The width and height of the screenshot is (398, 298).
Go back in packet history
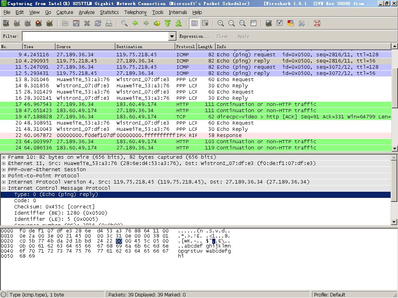[135, 24]
